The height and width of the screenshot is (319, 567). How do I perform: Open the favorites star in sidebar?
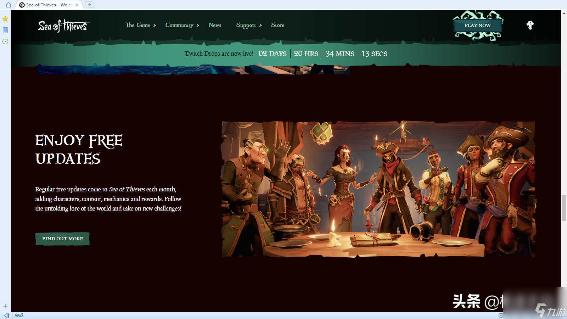[x=5, y=19]
